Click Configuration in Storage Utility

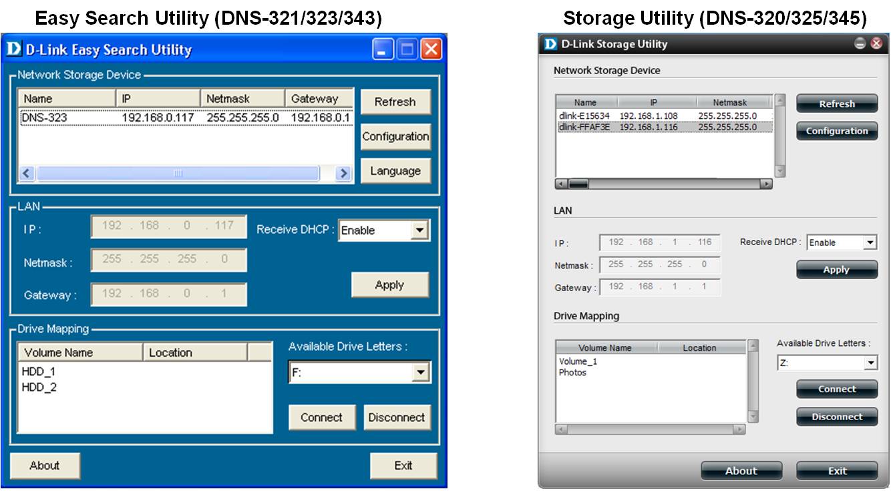click(836, 131)
